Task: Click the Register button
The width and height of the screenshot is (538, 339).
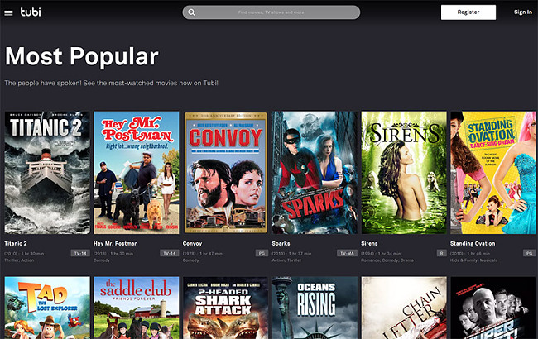Action: pos(468,12)
